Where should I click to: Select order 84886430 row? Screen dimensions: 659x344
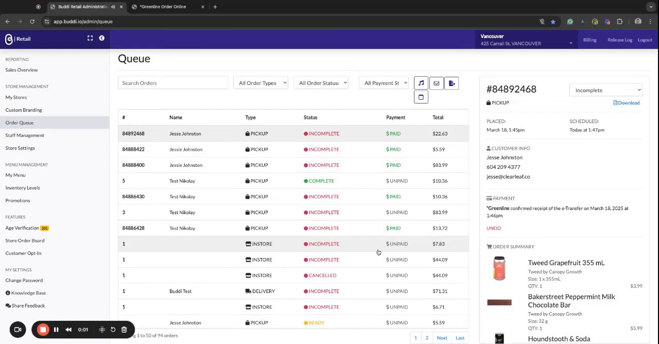point(293,197)
